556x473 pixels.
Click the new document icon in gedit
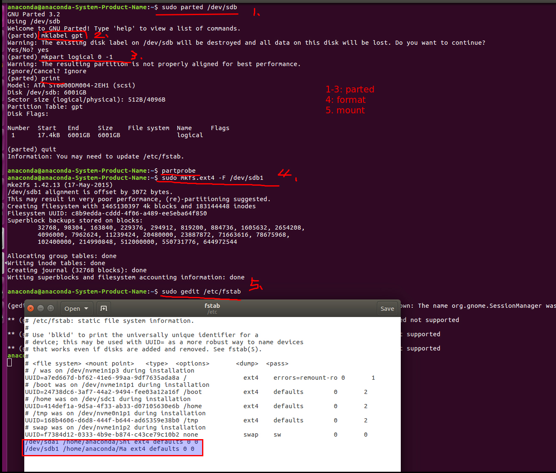tap(104, 308)
